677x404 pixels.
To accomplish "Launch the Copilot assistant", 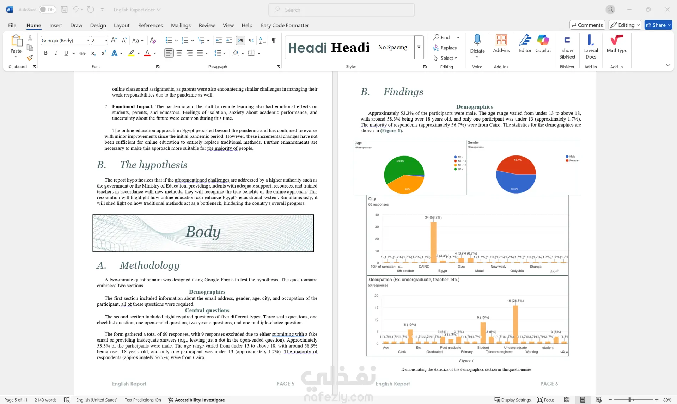I will pyautogui.click(x=543, y=44).
